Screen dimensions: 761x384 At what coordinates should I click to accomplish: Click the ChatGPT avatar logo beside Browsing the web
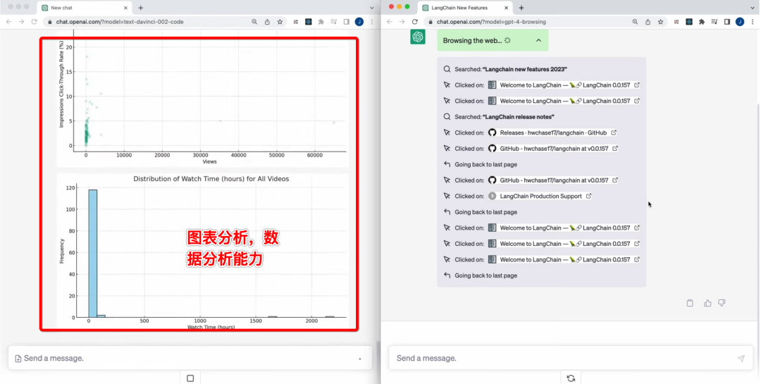[418, 37]
